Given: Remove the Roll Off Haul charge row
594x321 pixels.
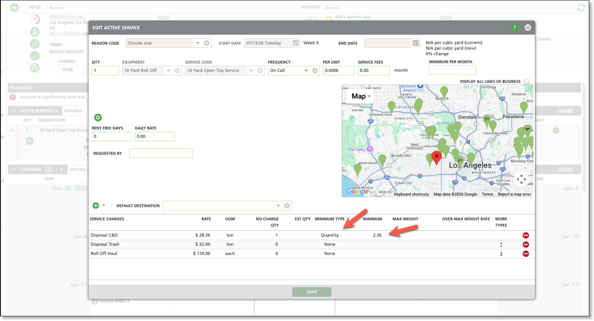Looking at the screenshot, I should [x=526, y=254].
